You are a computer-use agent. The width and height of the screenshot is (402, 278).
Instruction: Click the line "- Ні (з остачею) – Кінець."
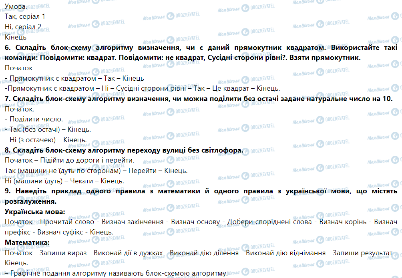click(x=46, y=140)
